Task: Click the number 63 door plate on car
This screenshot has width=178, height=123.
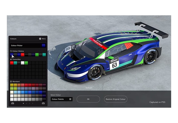Action: pos(114,65)
